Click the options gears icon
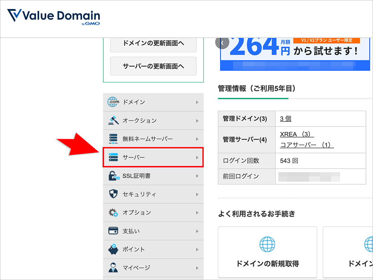Screen dimensions: 373x280 [113, 213]
